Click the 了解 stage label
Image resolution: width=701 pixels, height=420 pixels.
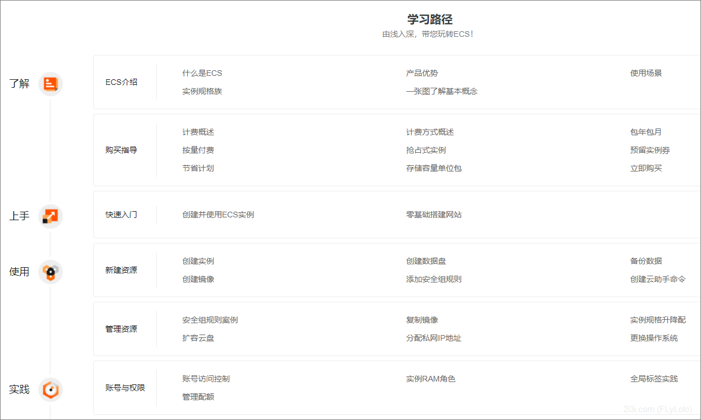tap(19, 84)
